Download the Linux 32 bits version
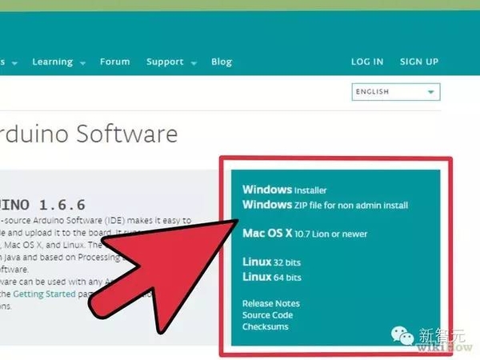The height and width of the screenshot is (360, 480). (271, 262)
